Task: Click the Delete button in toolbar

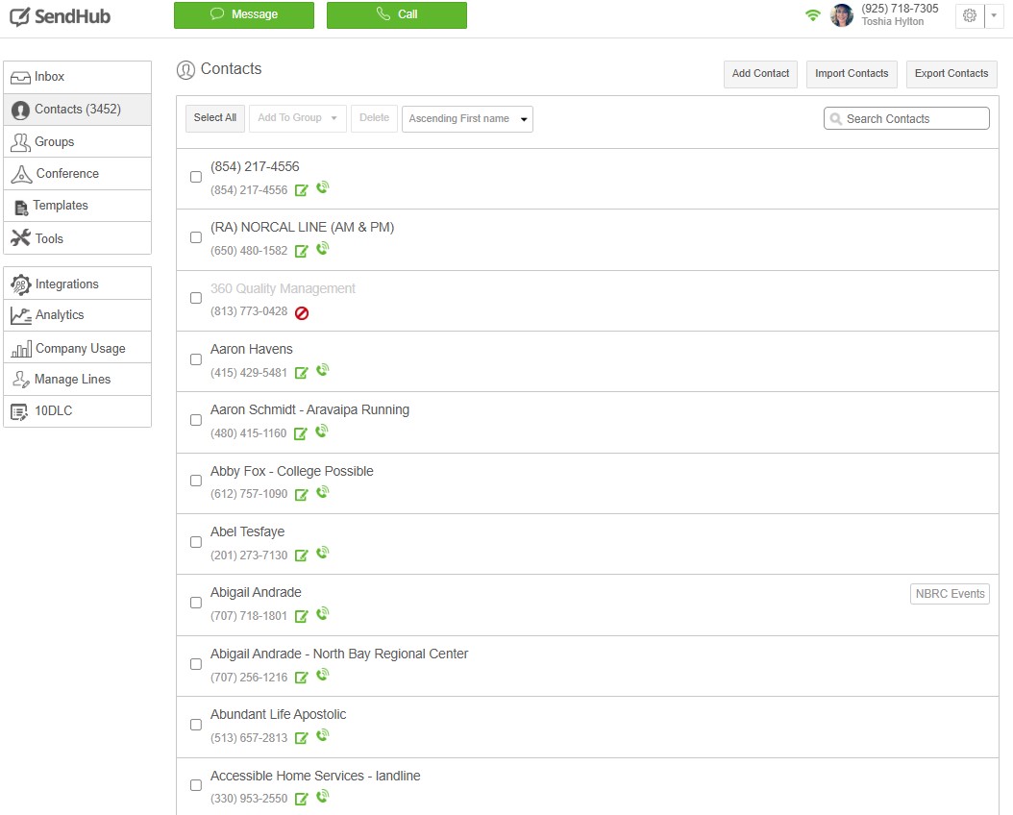Action: [374, 118]
